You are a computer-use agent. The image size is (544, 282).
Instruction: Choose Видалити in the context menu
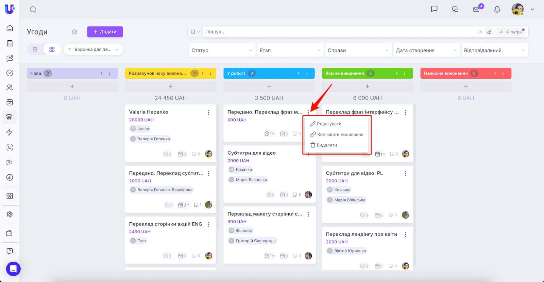[326, 145]
